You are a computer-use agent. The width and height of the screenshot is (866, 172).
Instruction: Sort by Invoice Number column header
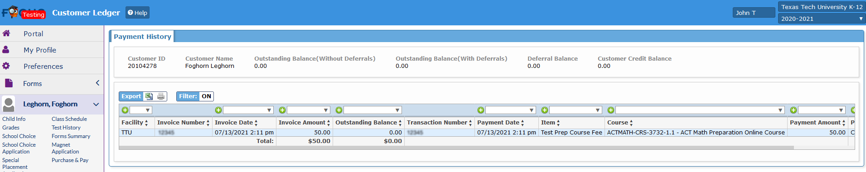click(x=184, y=123)
